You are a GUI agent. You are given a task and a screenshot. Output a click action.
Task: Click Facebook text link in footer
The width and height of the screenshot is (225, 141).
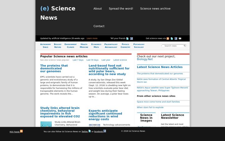click(x=98, y=132)
